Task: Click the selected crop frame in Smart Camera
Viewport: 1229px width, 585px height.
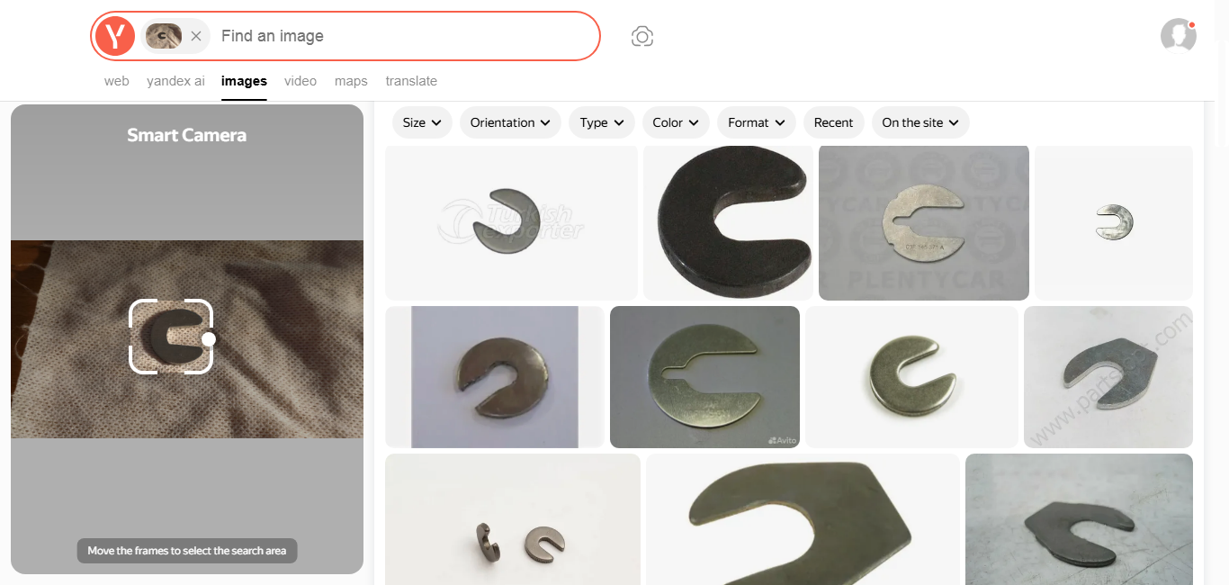Action: pos(171,337)
